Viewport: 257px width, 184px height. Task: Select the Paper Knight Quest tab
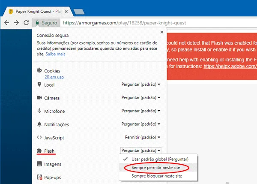38,12
